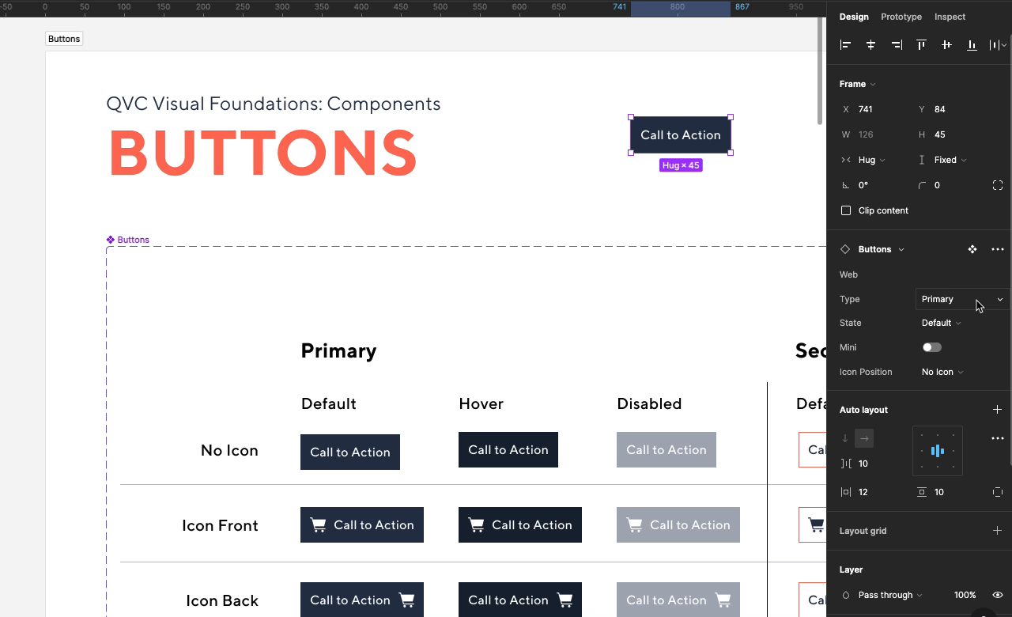
Task: Switch to the Prototype tab
Action: [x=901, y=17]
